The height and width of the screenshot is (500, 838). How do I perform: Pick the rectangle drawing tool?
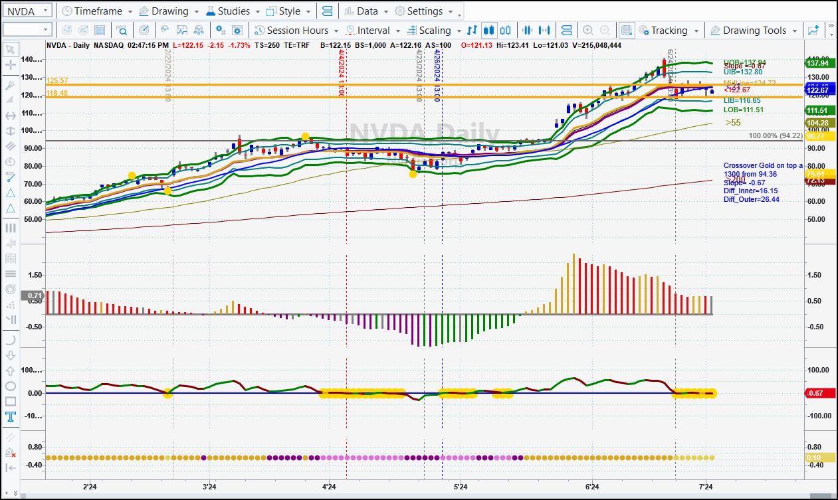tap(11, 401)
